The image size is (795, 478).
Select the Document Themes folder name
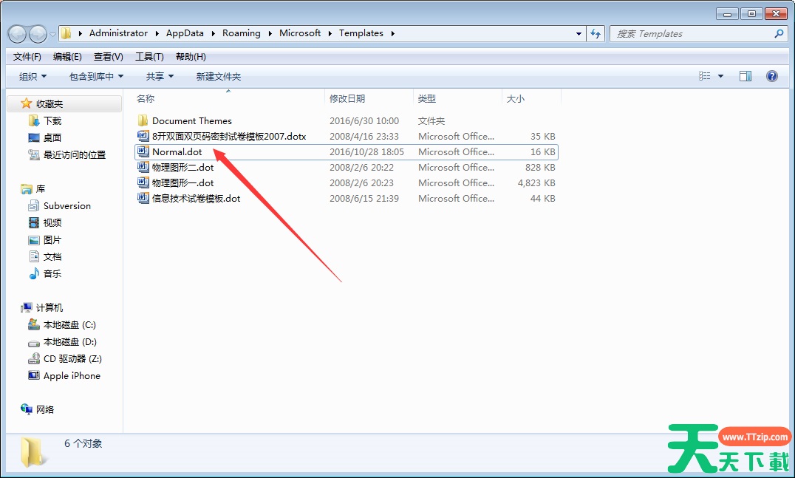pos(191,120)
